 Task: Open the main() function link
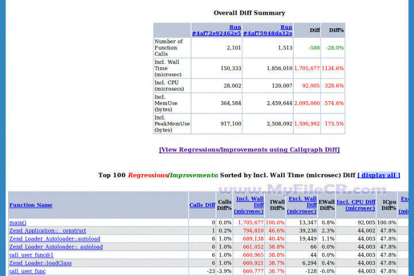18,223
